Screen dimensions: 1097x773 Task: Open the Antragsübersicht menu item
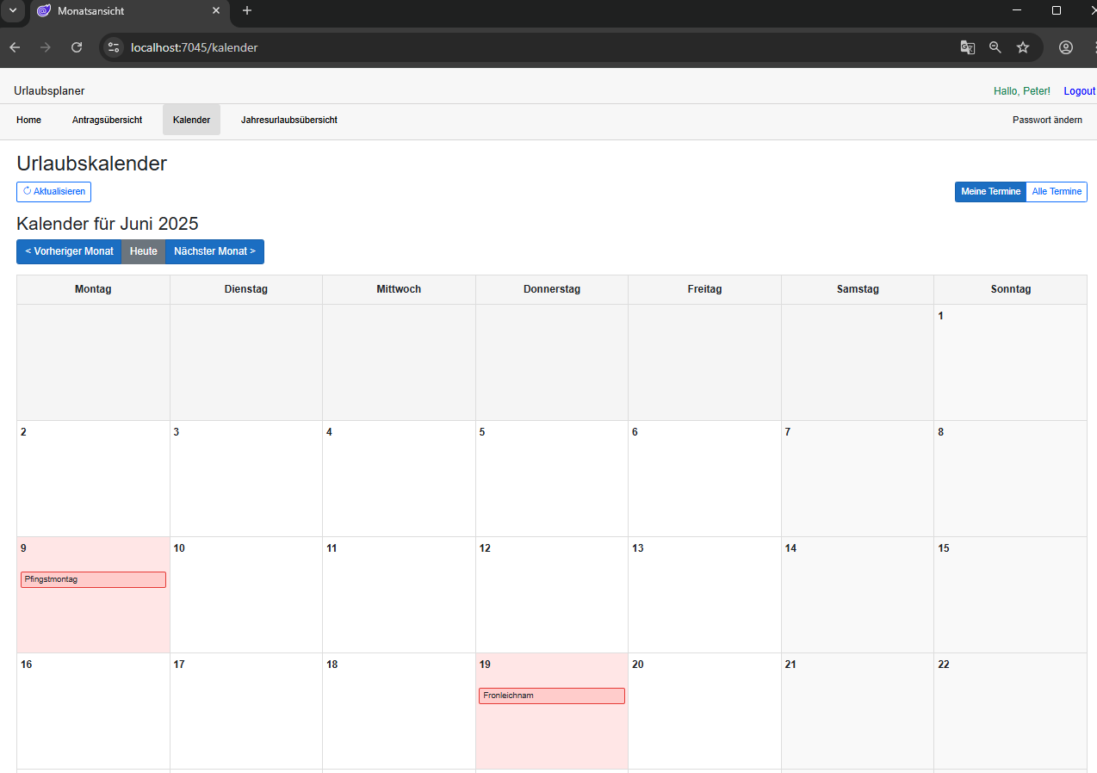[x=107, y=120]
